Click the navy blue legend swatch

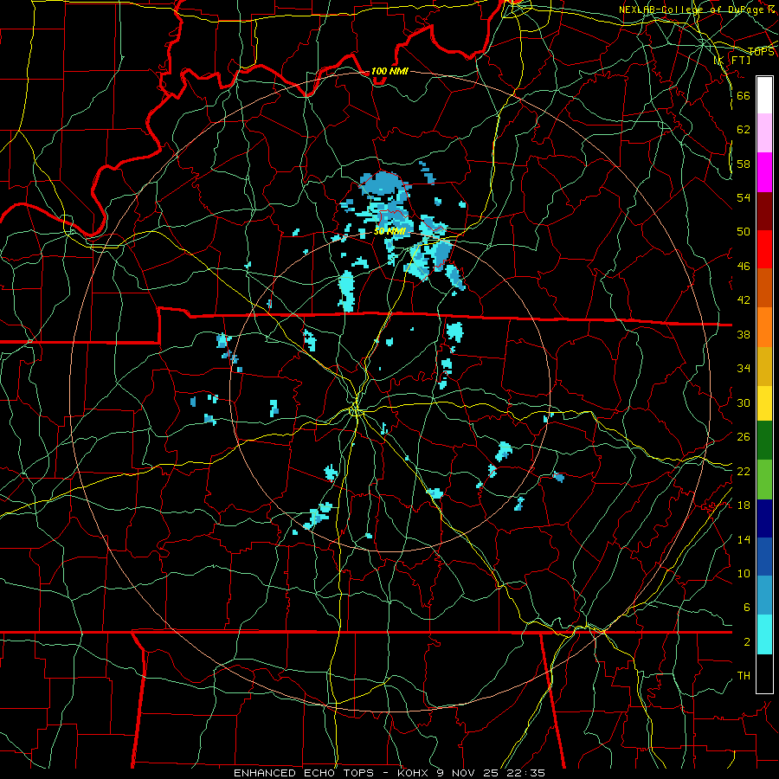(x=764, y=518)
